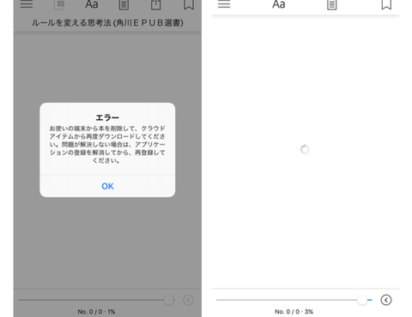Click reading progress slider thumb at 1%
This screenshot has width=412, height=317.
(169, 300)
